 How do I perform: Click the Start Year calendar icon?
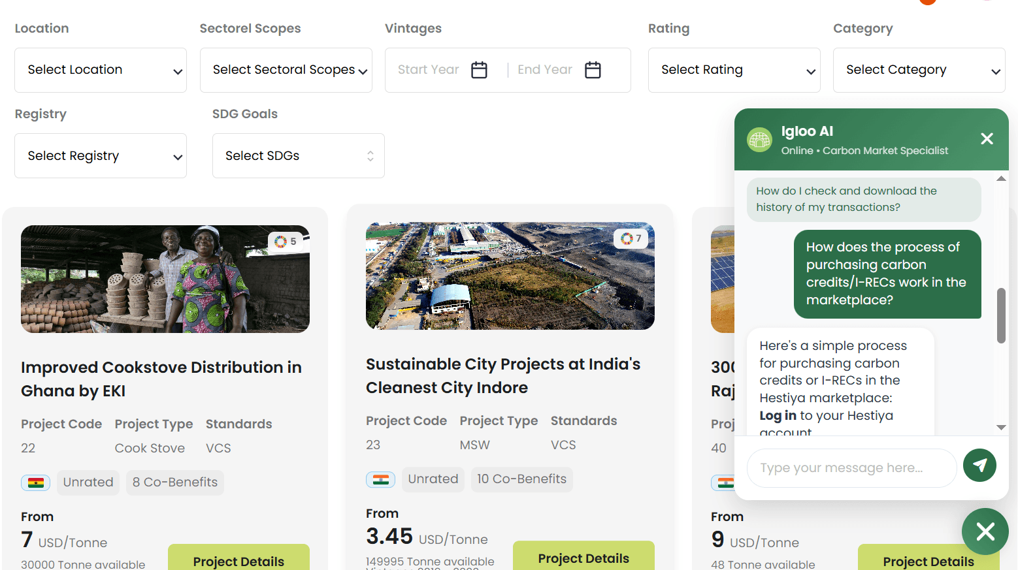pyautogui.click(x=478, y=69)
